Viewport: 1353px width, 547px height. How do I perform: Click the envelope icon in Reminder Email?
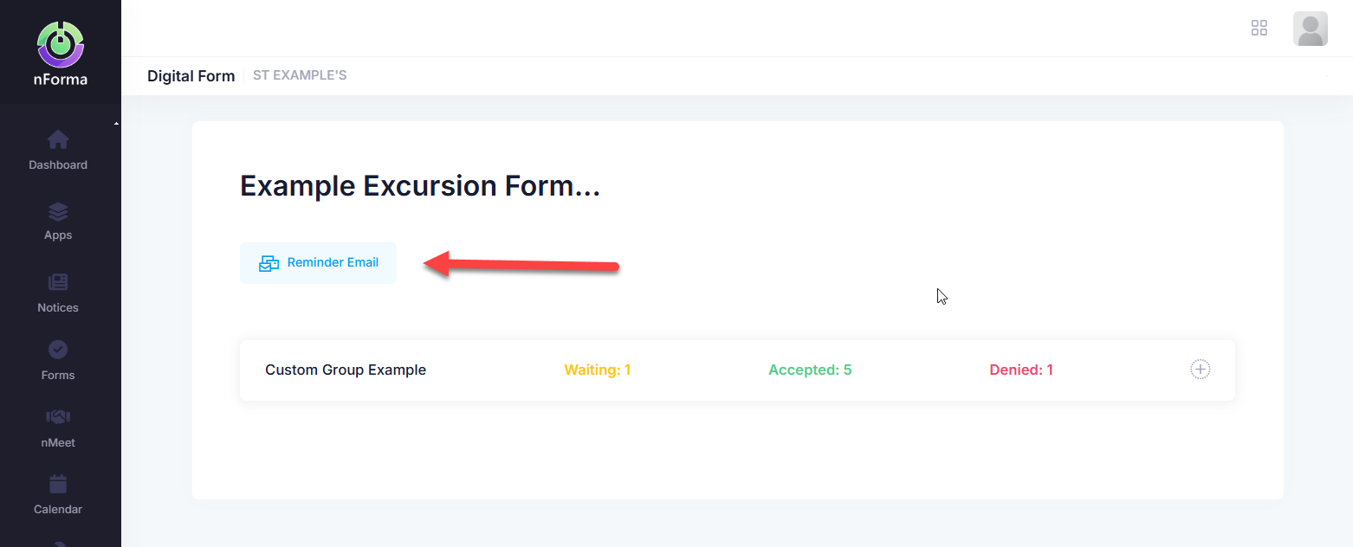click(x=269, y=263)
